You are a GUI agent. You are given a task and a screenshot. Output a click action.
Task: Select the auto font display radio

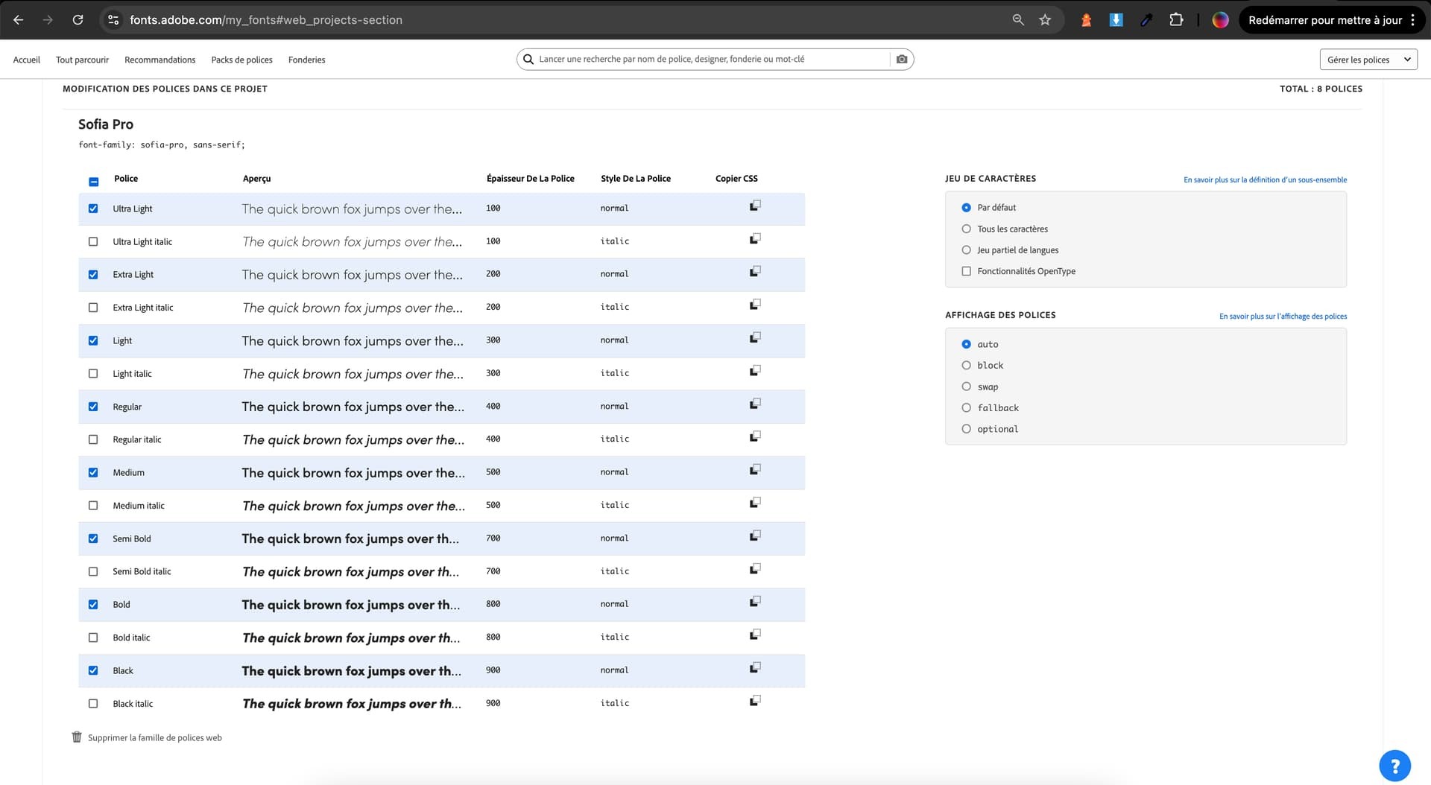967,344
